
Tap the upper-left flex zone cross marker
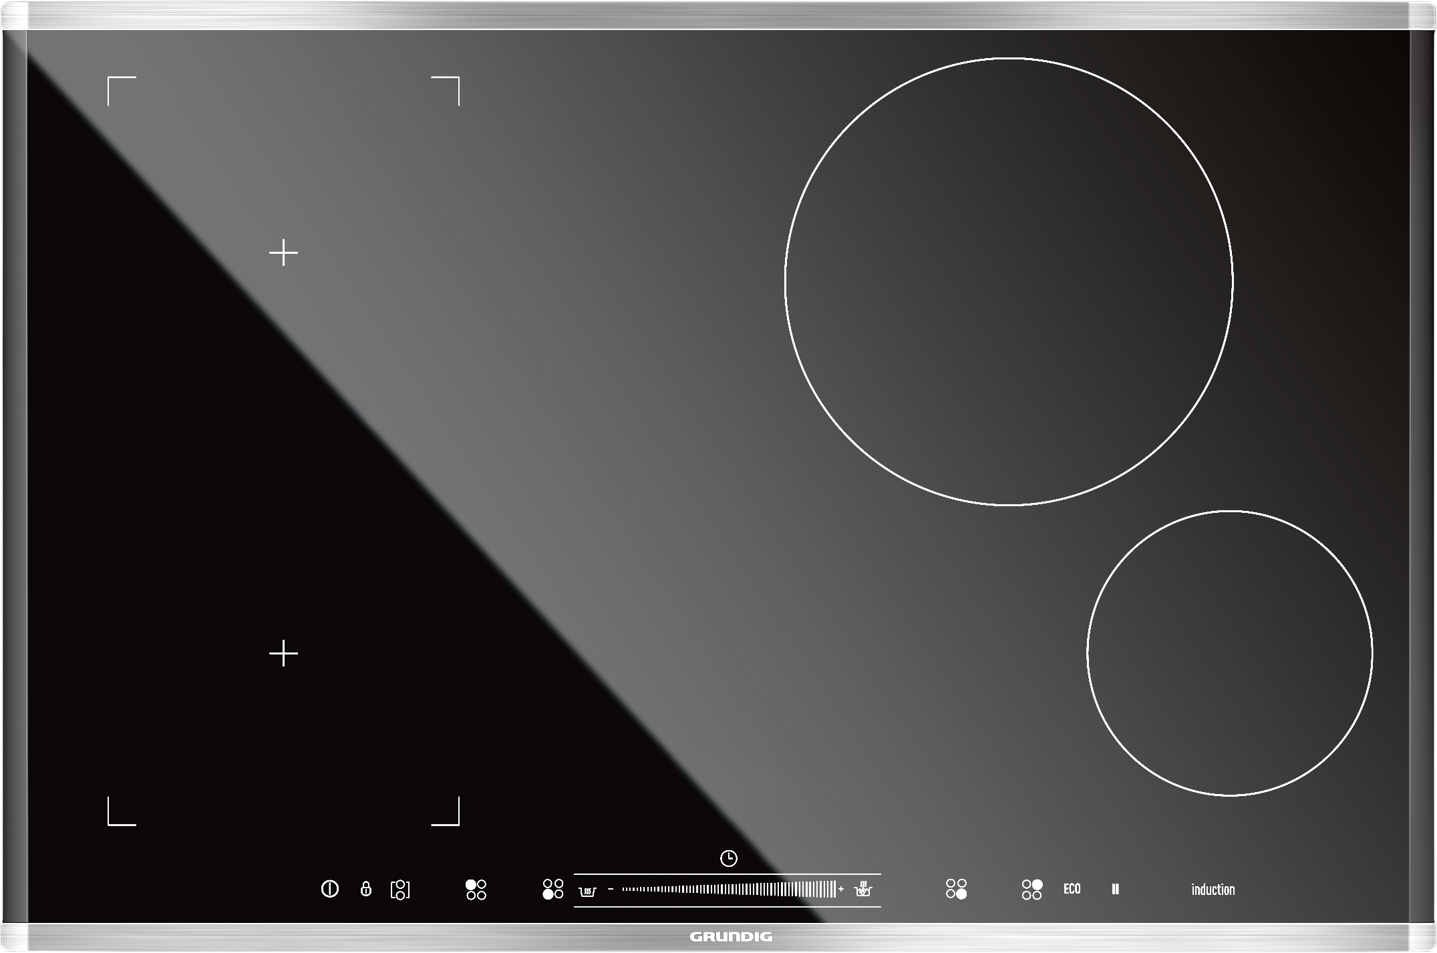tap(284, 252)
